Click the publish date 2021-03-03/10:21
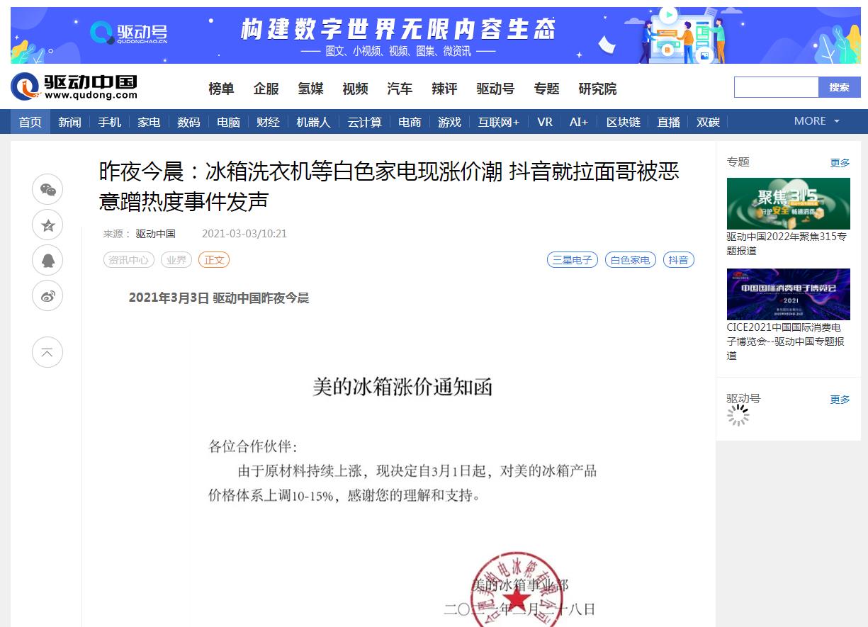 [x=244, y=234]
